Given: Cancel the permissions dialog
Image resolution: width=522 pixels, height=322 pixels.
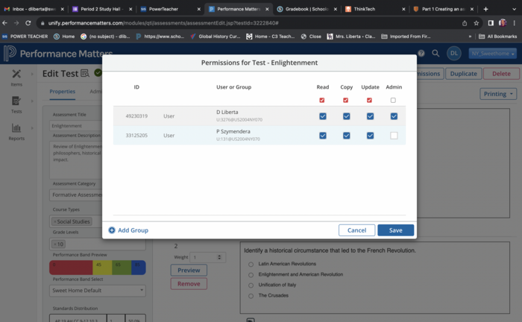Looking at the screenshot, I should 356,230.
